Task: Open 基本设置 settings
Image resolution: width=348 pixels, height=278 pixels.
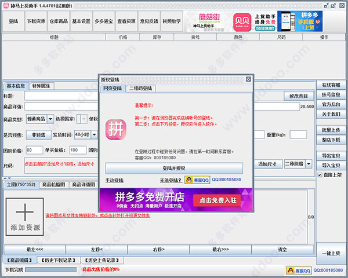Action: coord(81,21)
